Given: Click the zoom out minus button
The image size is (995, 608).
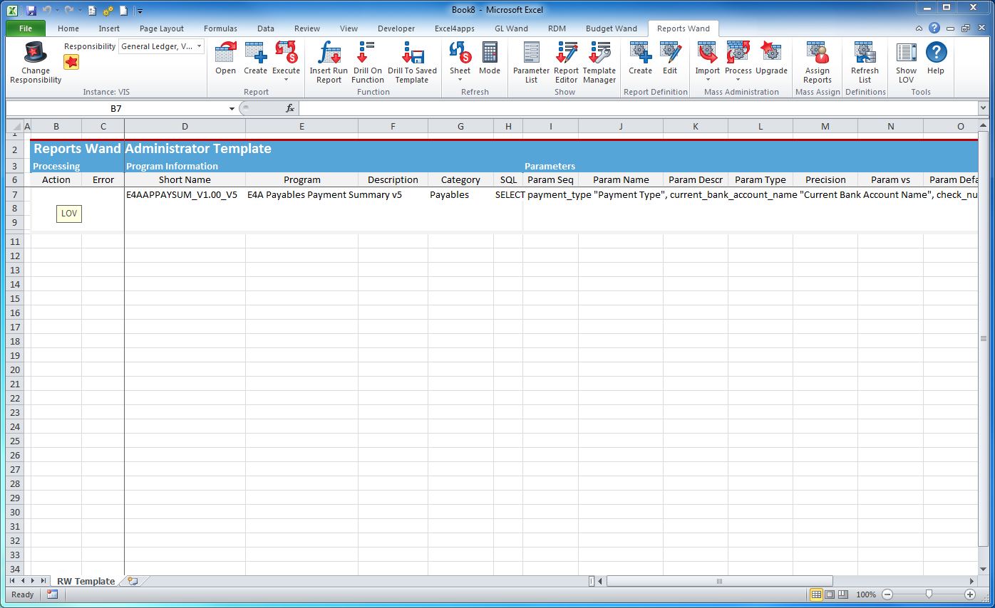Looking at the screenshot, I should 887,594.
